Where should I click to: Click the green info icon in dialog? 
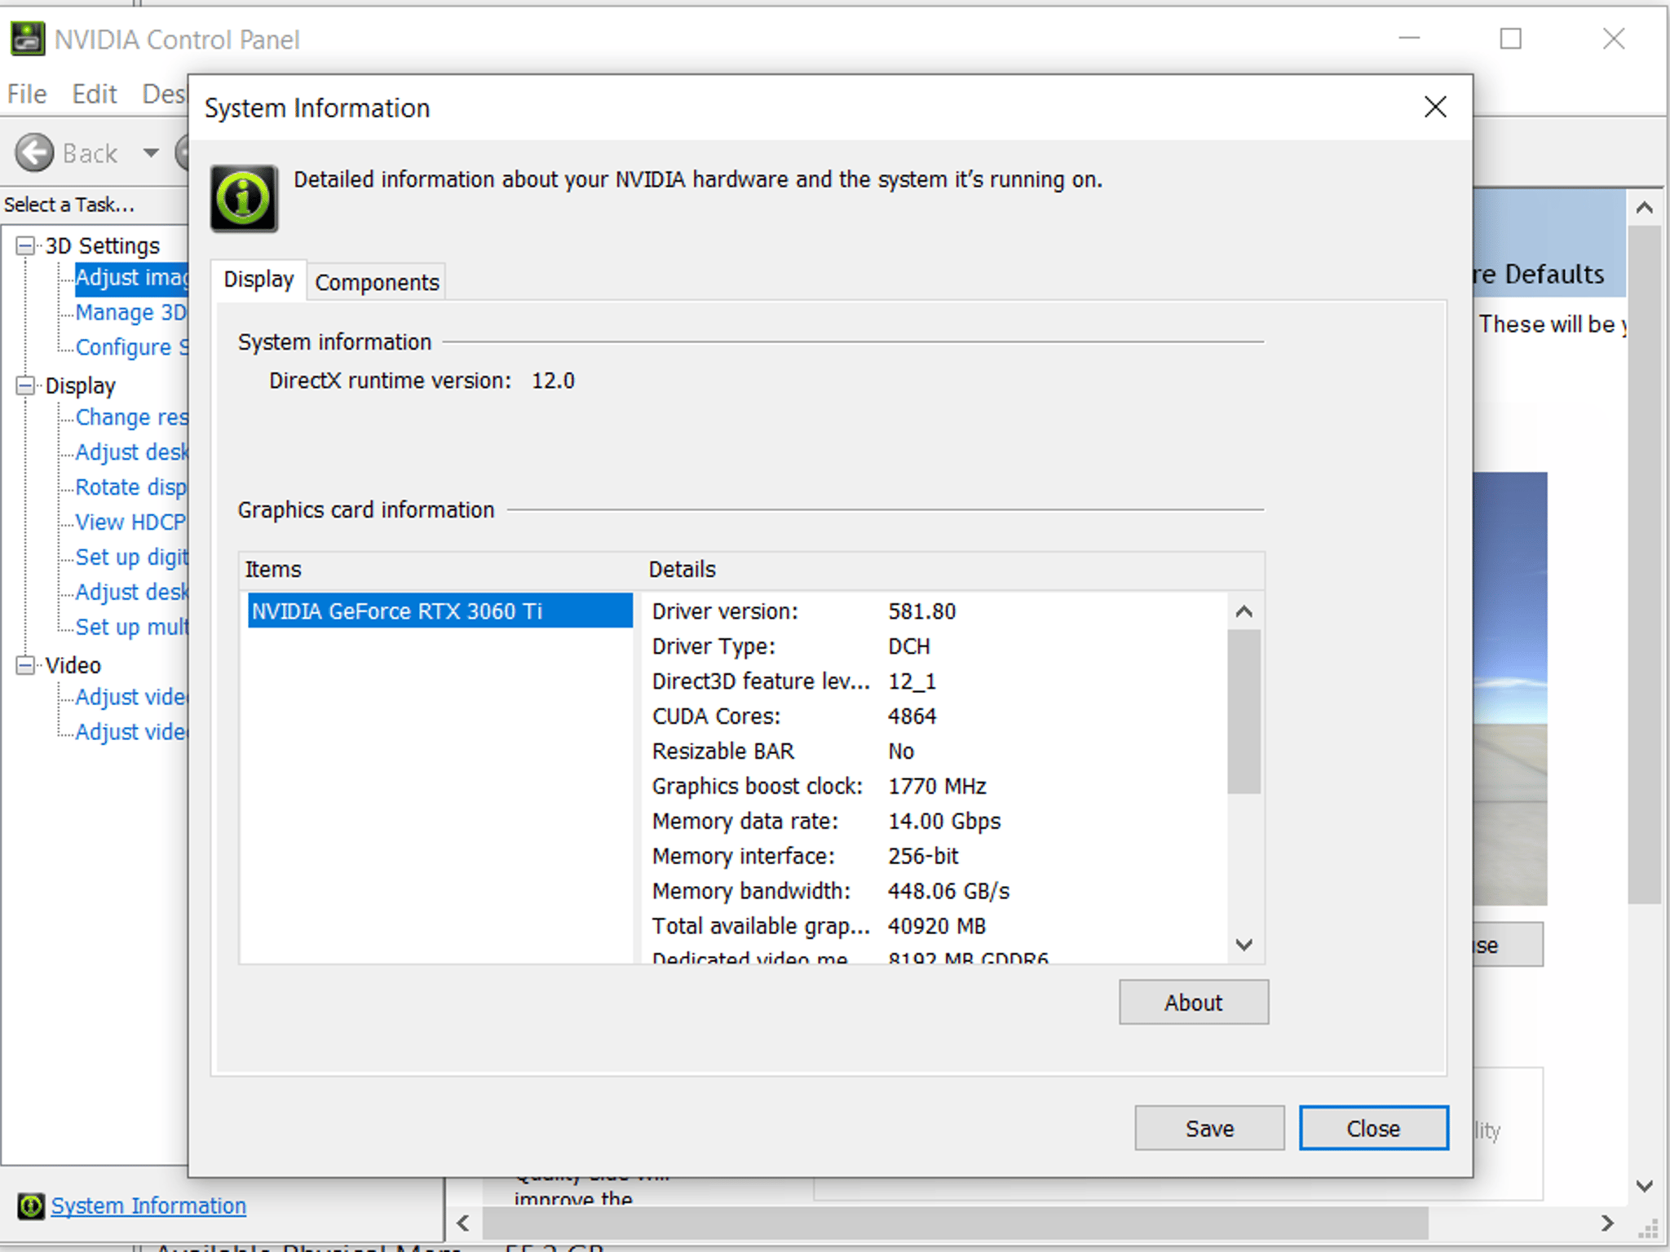click(x=244, y=198)
